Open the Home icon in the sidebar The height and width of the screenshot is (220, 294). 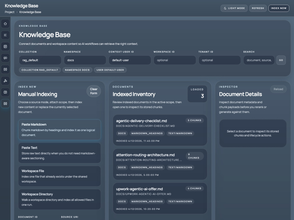[5, 24]
